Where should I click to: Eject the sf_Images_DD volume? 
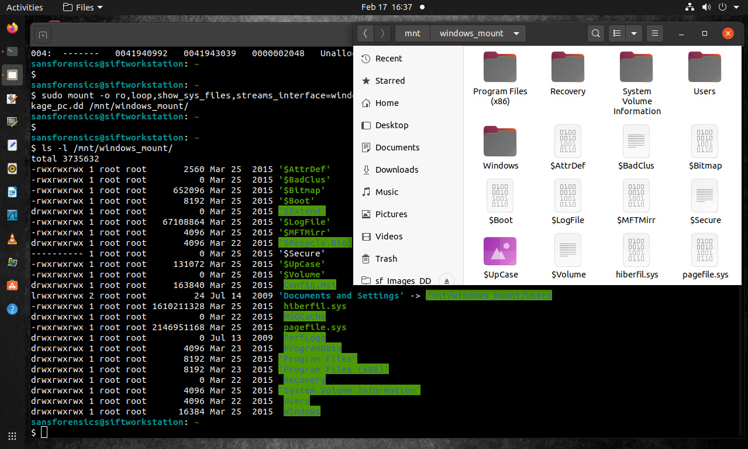[x=446, y=280]
